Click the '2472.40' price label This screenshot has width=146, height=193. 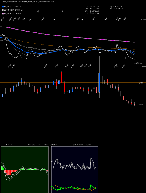tap(138, 63)
